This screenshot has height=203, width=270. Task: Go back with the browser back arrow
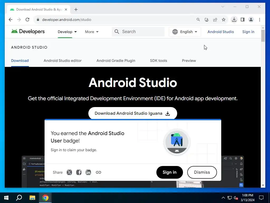(11, 20)
